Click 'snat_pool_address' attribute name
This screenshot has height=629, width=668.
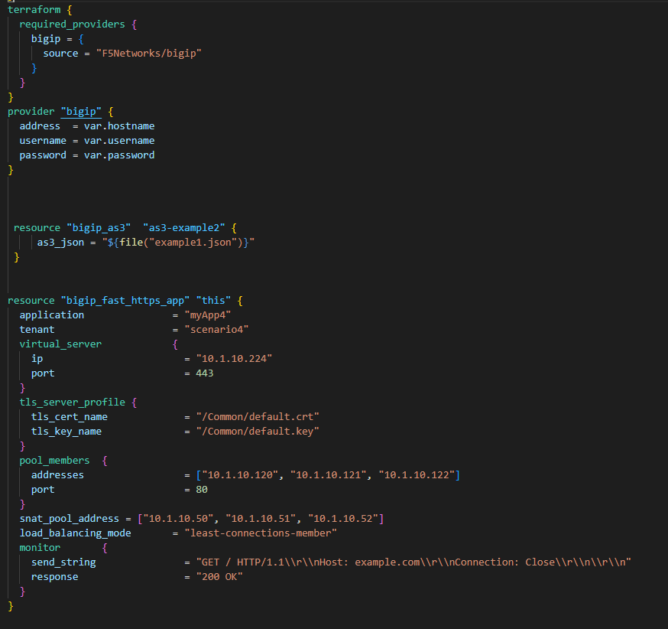pos(70,519)
